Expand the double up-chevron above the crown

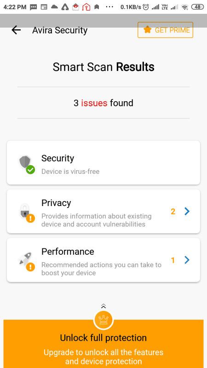[x=103, y=306]
